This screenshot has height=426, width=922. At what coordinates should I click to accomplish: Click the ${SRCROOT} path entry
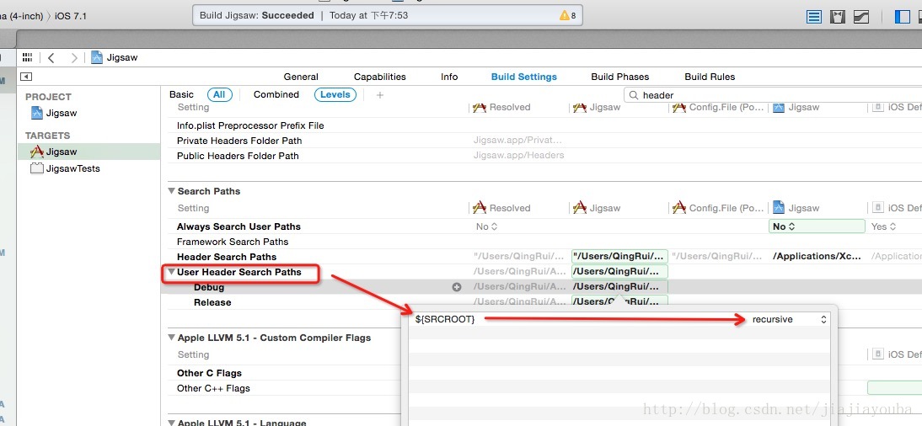444,319
